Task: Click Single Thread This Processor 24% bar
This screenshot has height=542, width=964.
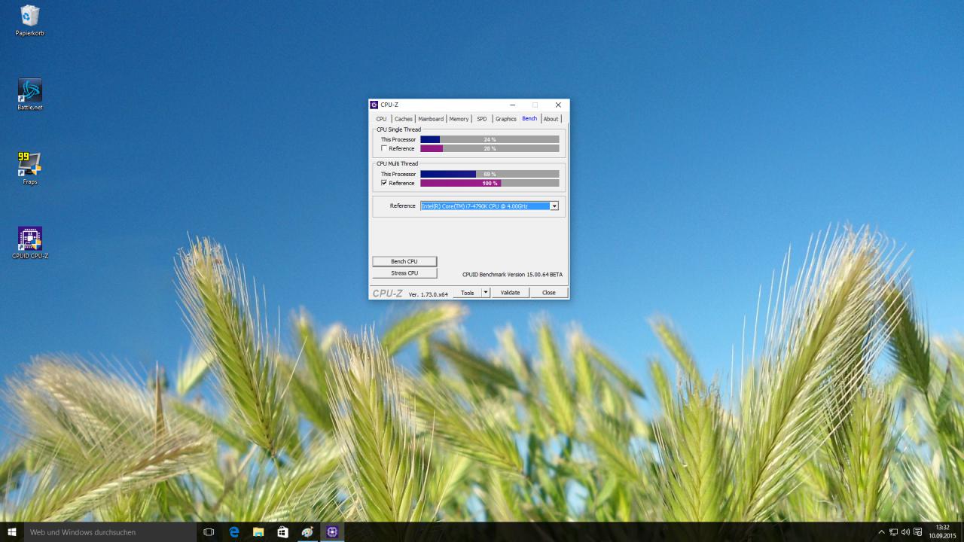Action: [490, 139]
